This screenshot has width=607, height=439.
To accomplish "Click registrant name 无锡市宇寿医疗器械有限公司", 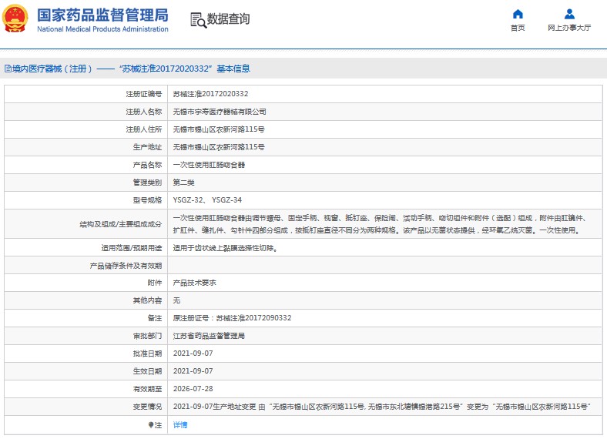I will coord(220,112).
